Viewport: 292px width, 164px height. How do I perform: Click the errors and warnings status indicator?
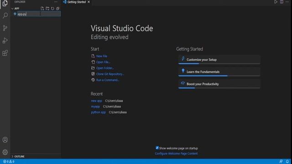tap(9, 161)
